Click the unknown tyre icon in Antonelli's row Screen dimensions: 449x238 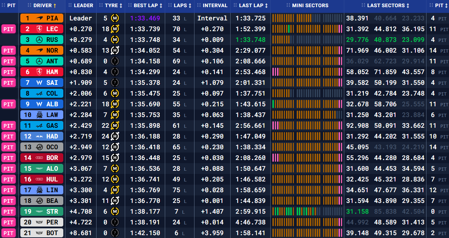click(115, 61)
